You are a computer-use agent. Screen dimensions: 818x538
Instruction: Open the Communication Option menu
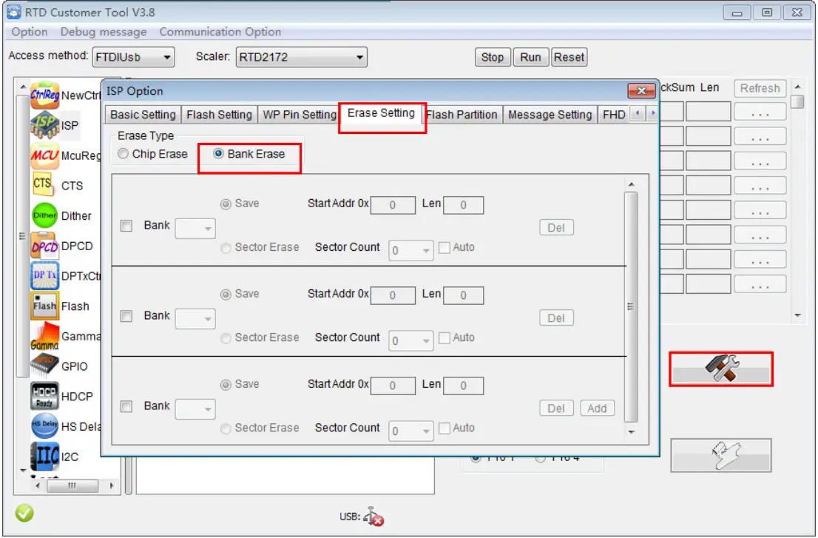220,32
